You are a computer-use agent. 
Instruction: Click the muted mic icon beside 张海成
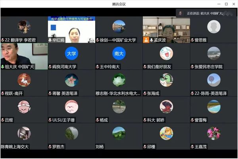145,93
